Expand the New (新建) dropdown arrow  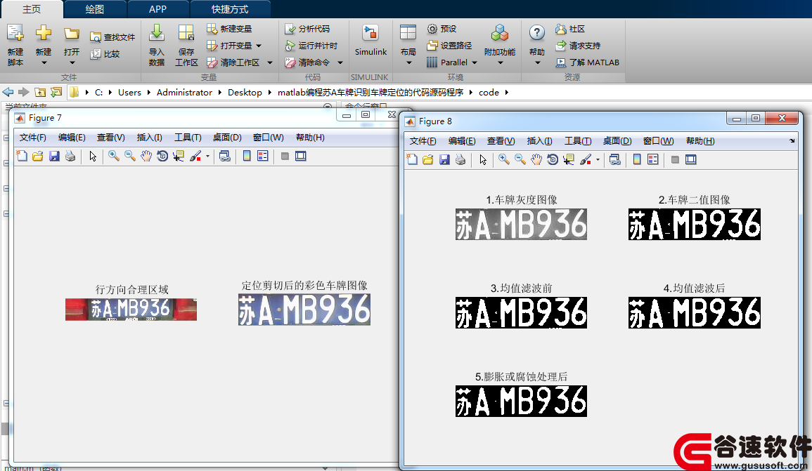(x=44, y=63)
